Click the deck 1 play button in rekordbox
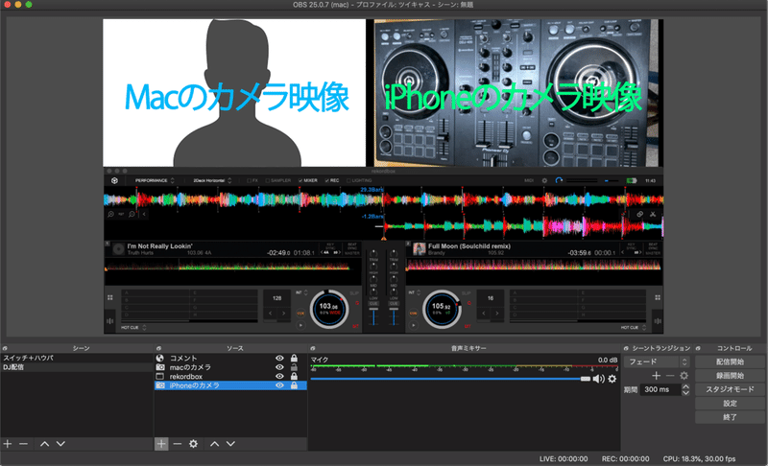Viewport: 768px width, 466px height. pos(300,325)
